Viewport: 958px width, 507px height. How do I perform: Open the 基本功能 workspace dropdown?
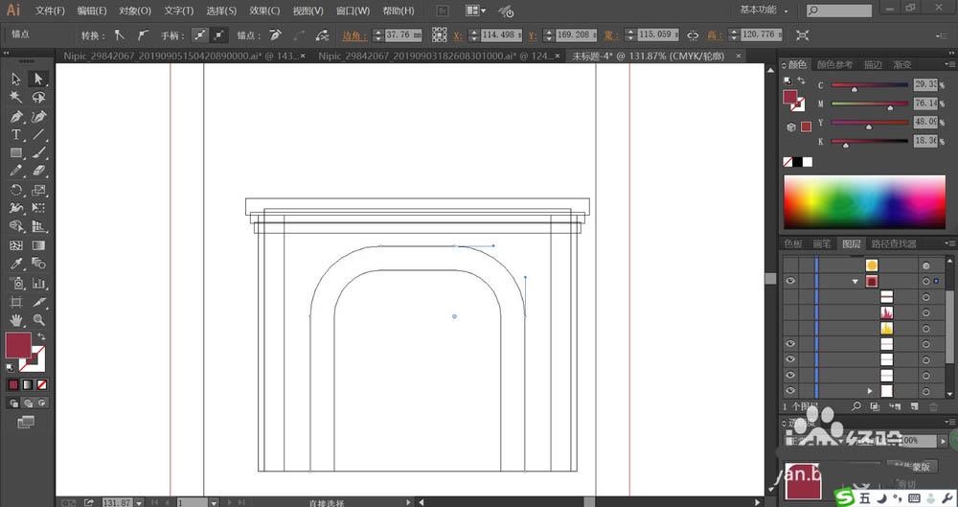764,10
